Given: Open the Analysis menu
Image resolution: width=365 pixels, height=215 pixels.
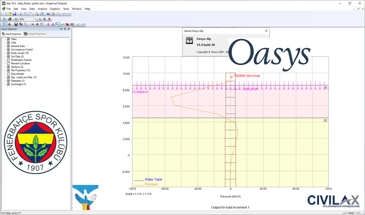Looking at the screenshot, I should point(42,9).
